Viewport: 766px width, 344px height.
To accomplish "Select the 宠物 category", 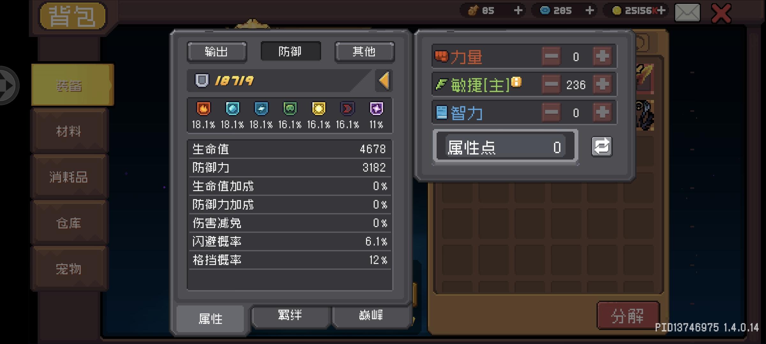I will point(69,269).
